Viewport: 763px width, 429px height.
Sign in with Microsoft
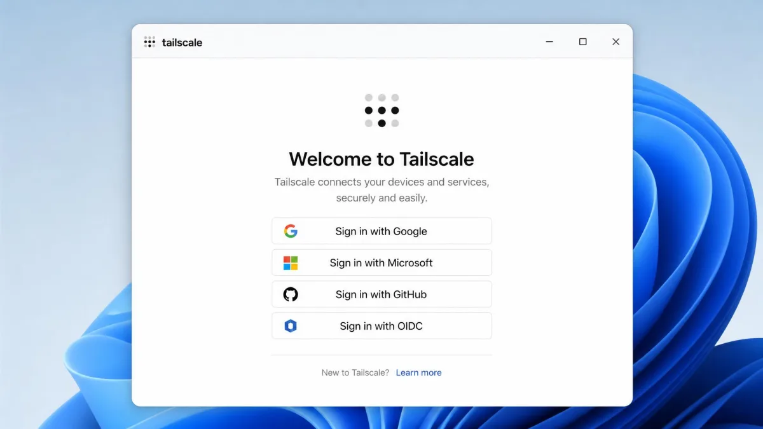tap(381, 262)
